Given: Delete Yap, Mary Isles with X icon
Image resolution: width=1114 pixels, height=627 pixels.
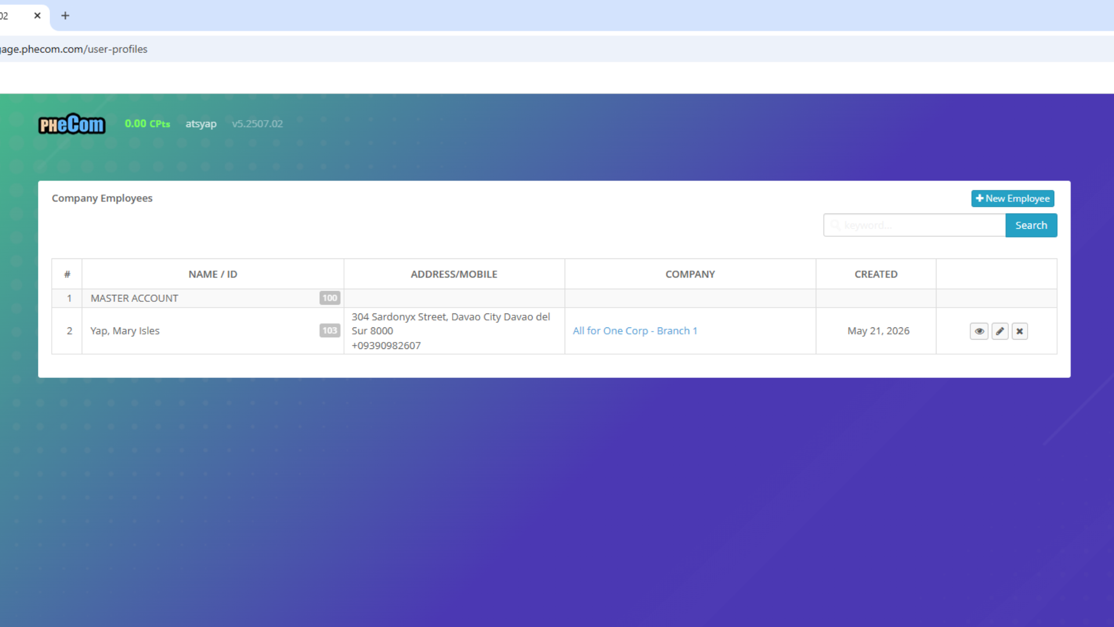Looking at the screenshot, I should point(1019,331).
